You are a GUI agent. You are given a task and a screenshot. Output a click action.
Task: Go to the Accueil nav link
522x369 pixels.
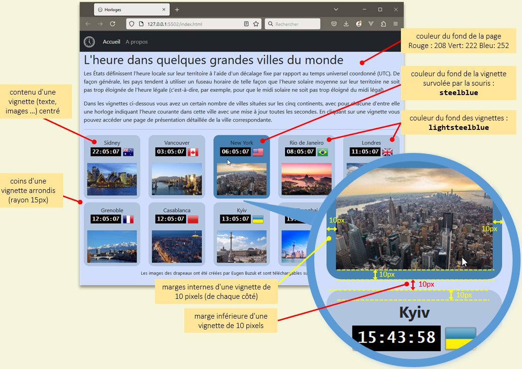(x=112, y=42)
